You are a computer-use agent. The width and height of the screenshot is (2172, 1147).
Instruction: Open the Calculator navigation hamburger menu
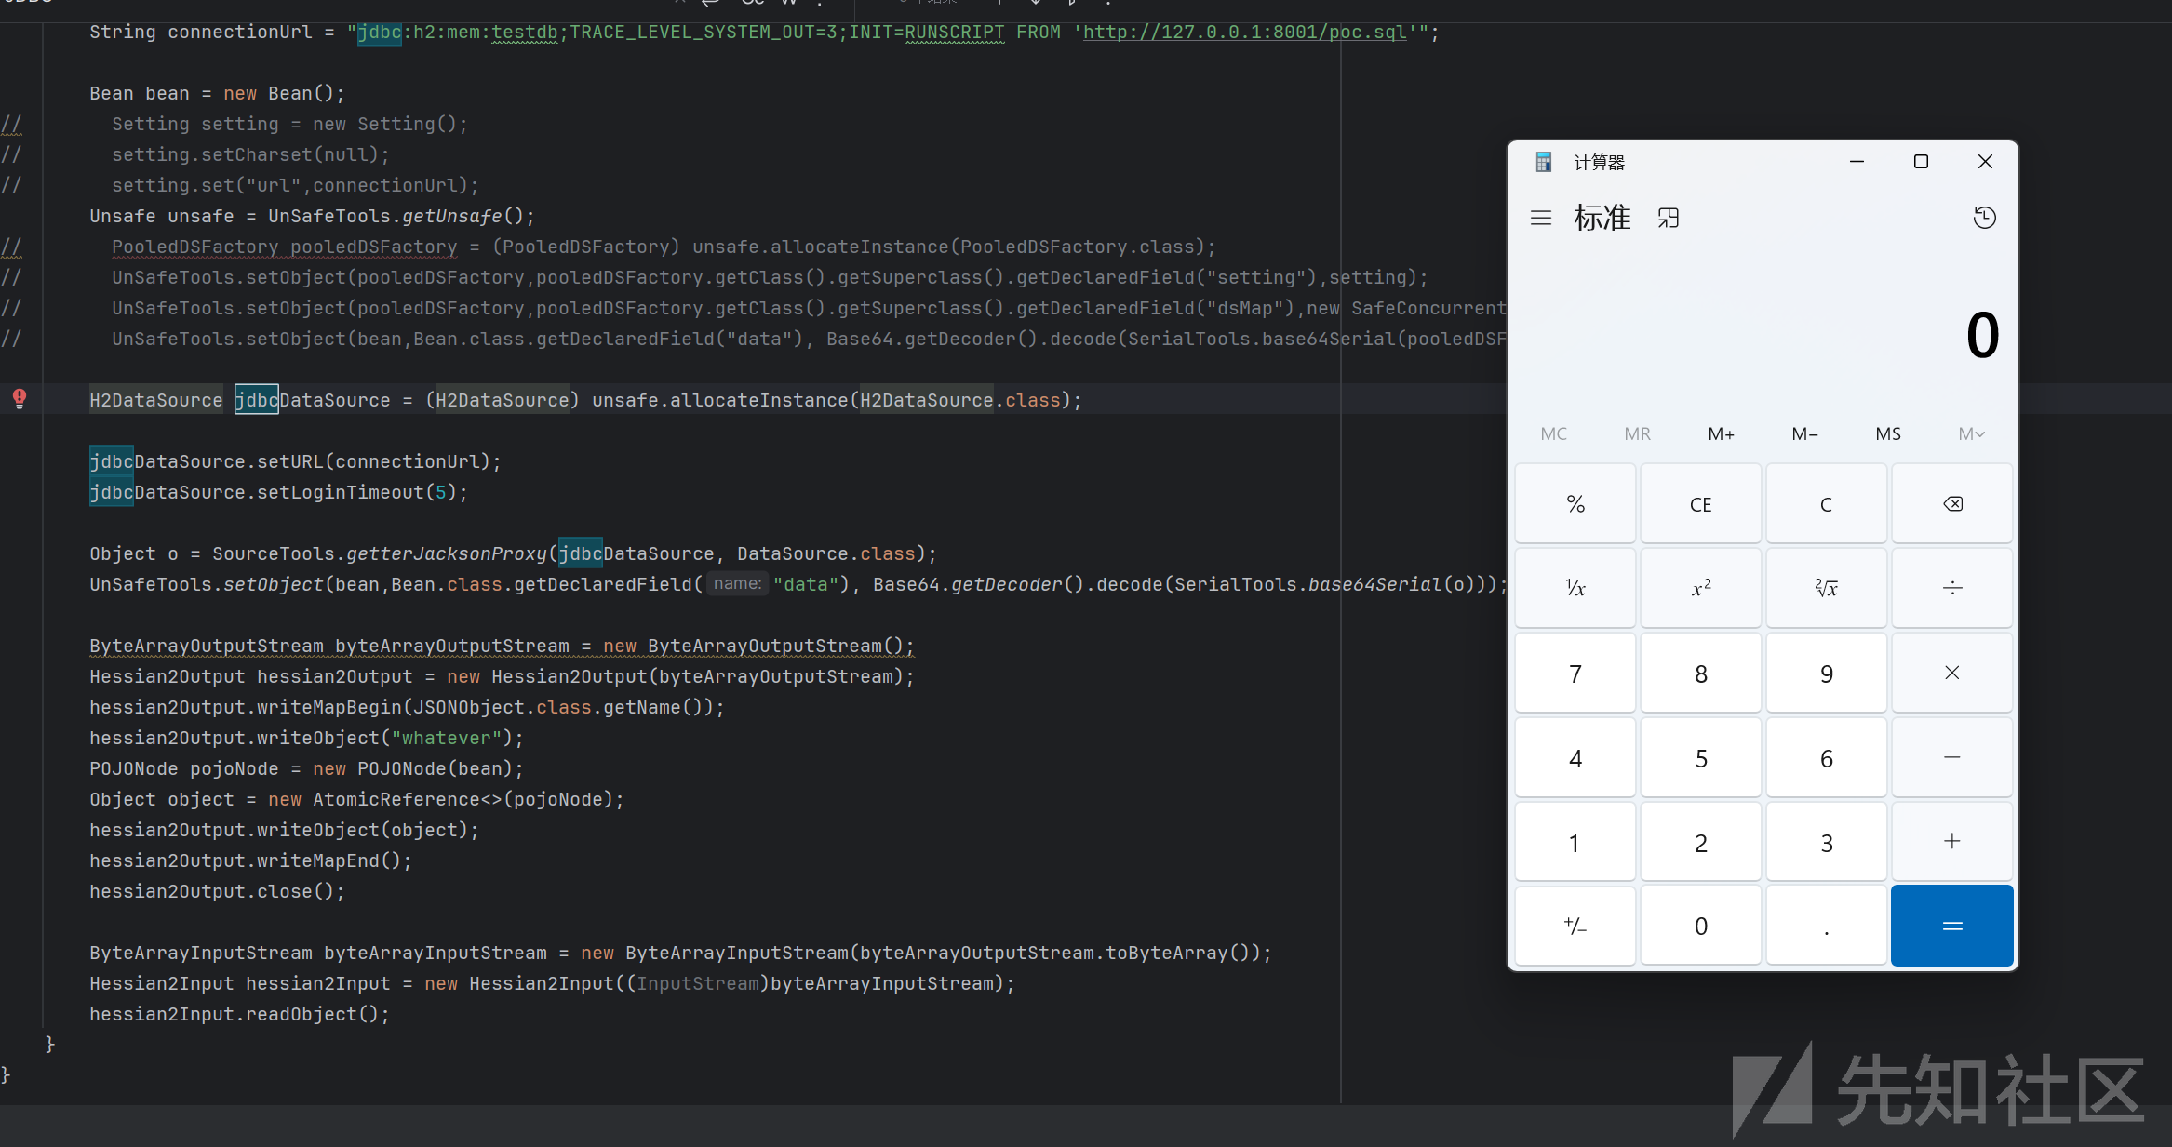(1541, 218)
